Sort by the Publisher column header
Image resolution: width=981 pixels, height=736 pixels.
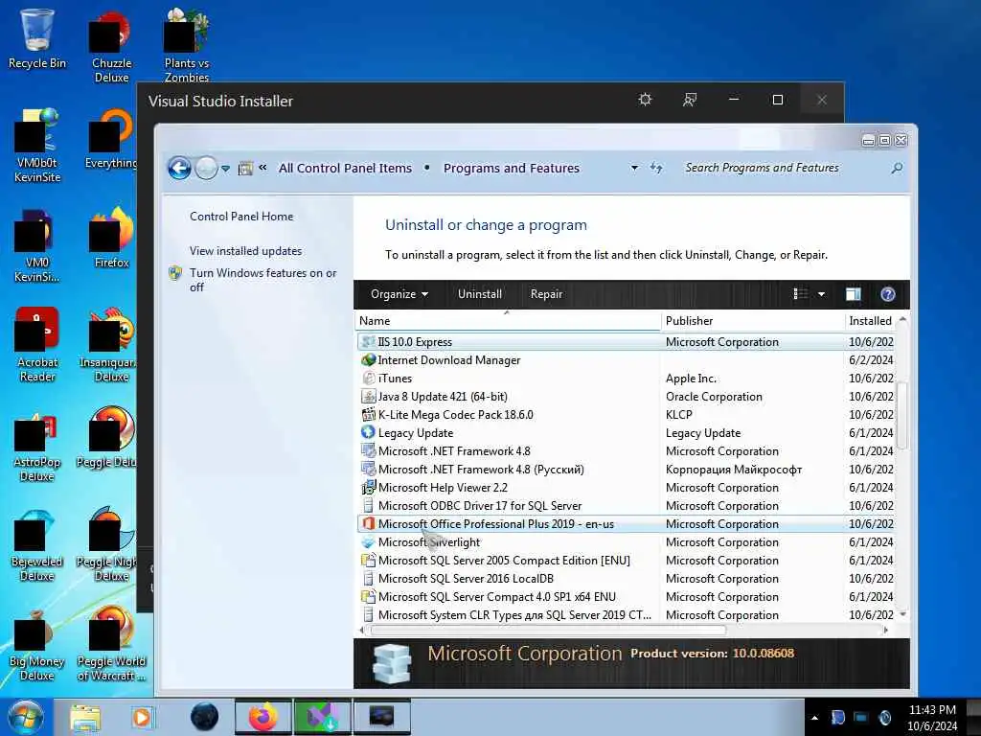[753, 321]
